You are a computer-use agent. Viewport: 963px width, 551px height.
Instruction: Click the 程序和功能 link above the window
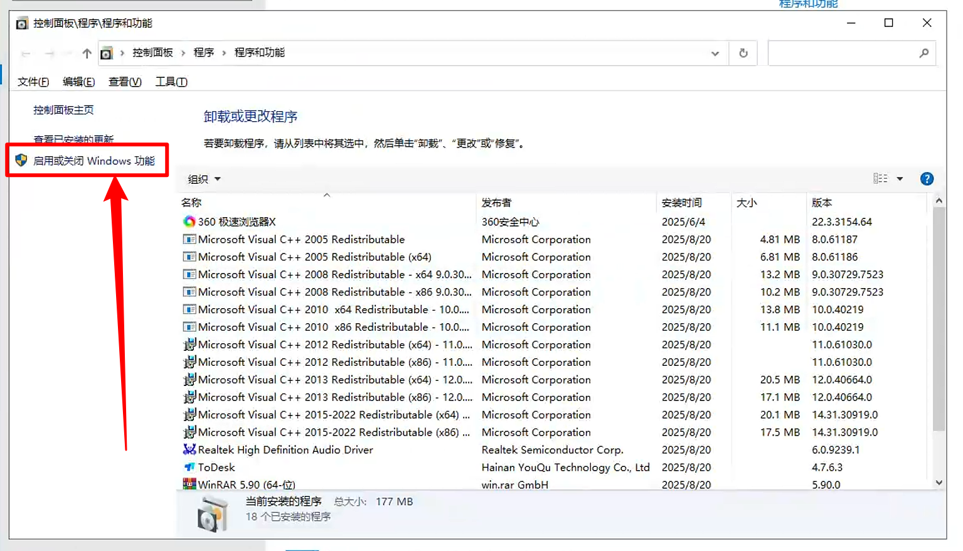tap(808, 4)
